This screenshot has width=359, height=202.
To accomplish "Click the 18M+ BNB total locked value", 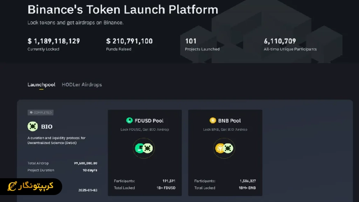I will point(247,188).
